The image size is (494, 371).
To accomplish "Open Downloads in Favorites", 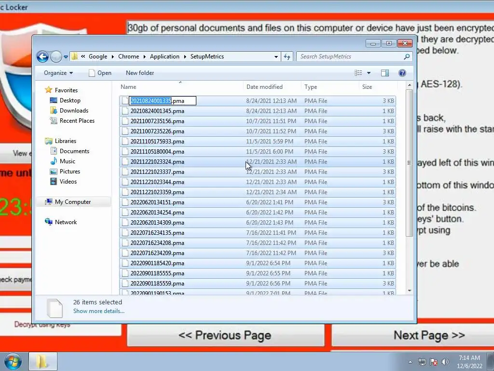I will [x=74, y=111].
